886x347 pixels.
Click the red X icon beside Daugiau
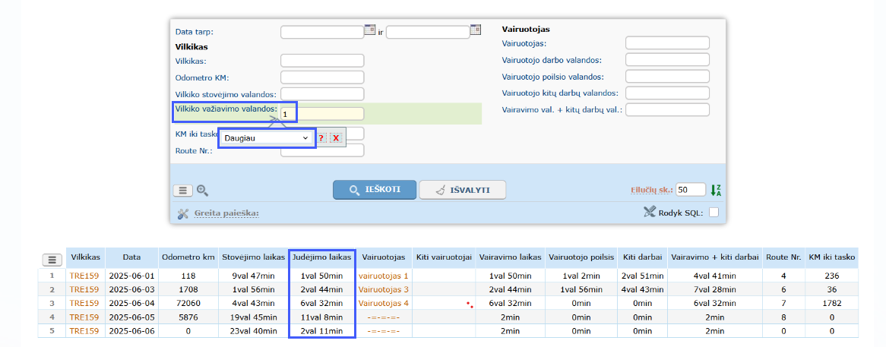click(336, 138)
